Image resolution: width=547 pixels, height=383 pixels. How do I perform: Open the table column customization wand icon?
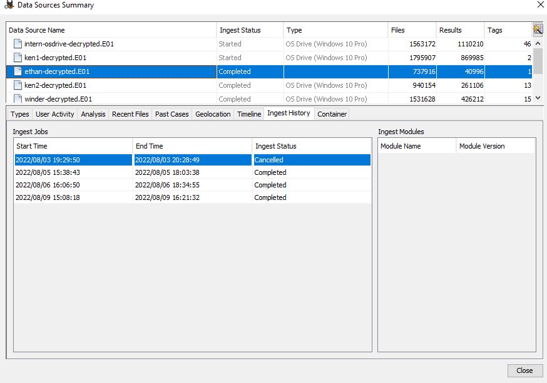(538, 29)
